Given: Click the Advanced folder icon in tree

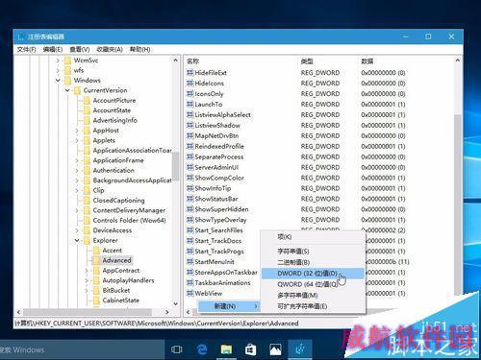Looking at the screenshot, I should click(x=96, y=260).
